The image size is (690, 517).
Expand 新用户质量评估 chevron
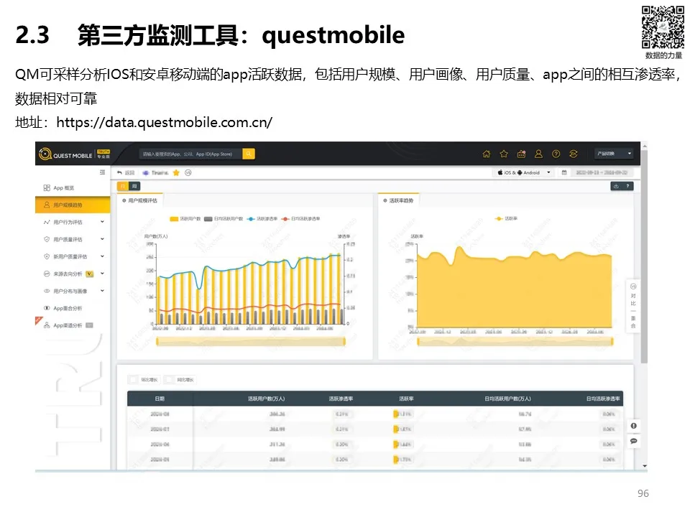pos(102,256)
